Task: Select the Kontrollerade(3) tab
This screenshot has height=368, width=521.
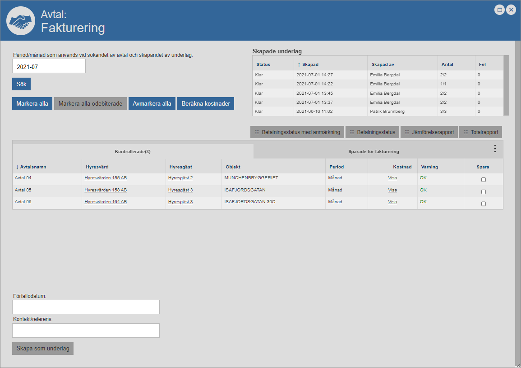Action: pos(133,152)
